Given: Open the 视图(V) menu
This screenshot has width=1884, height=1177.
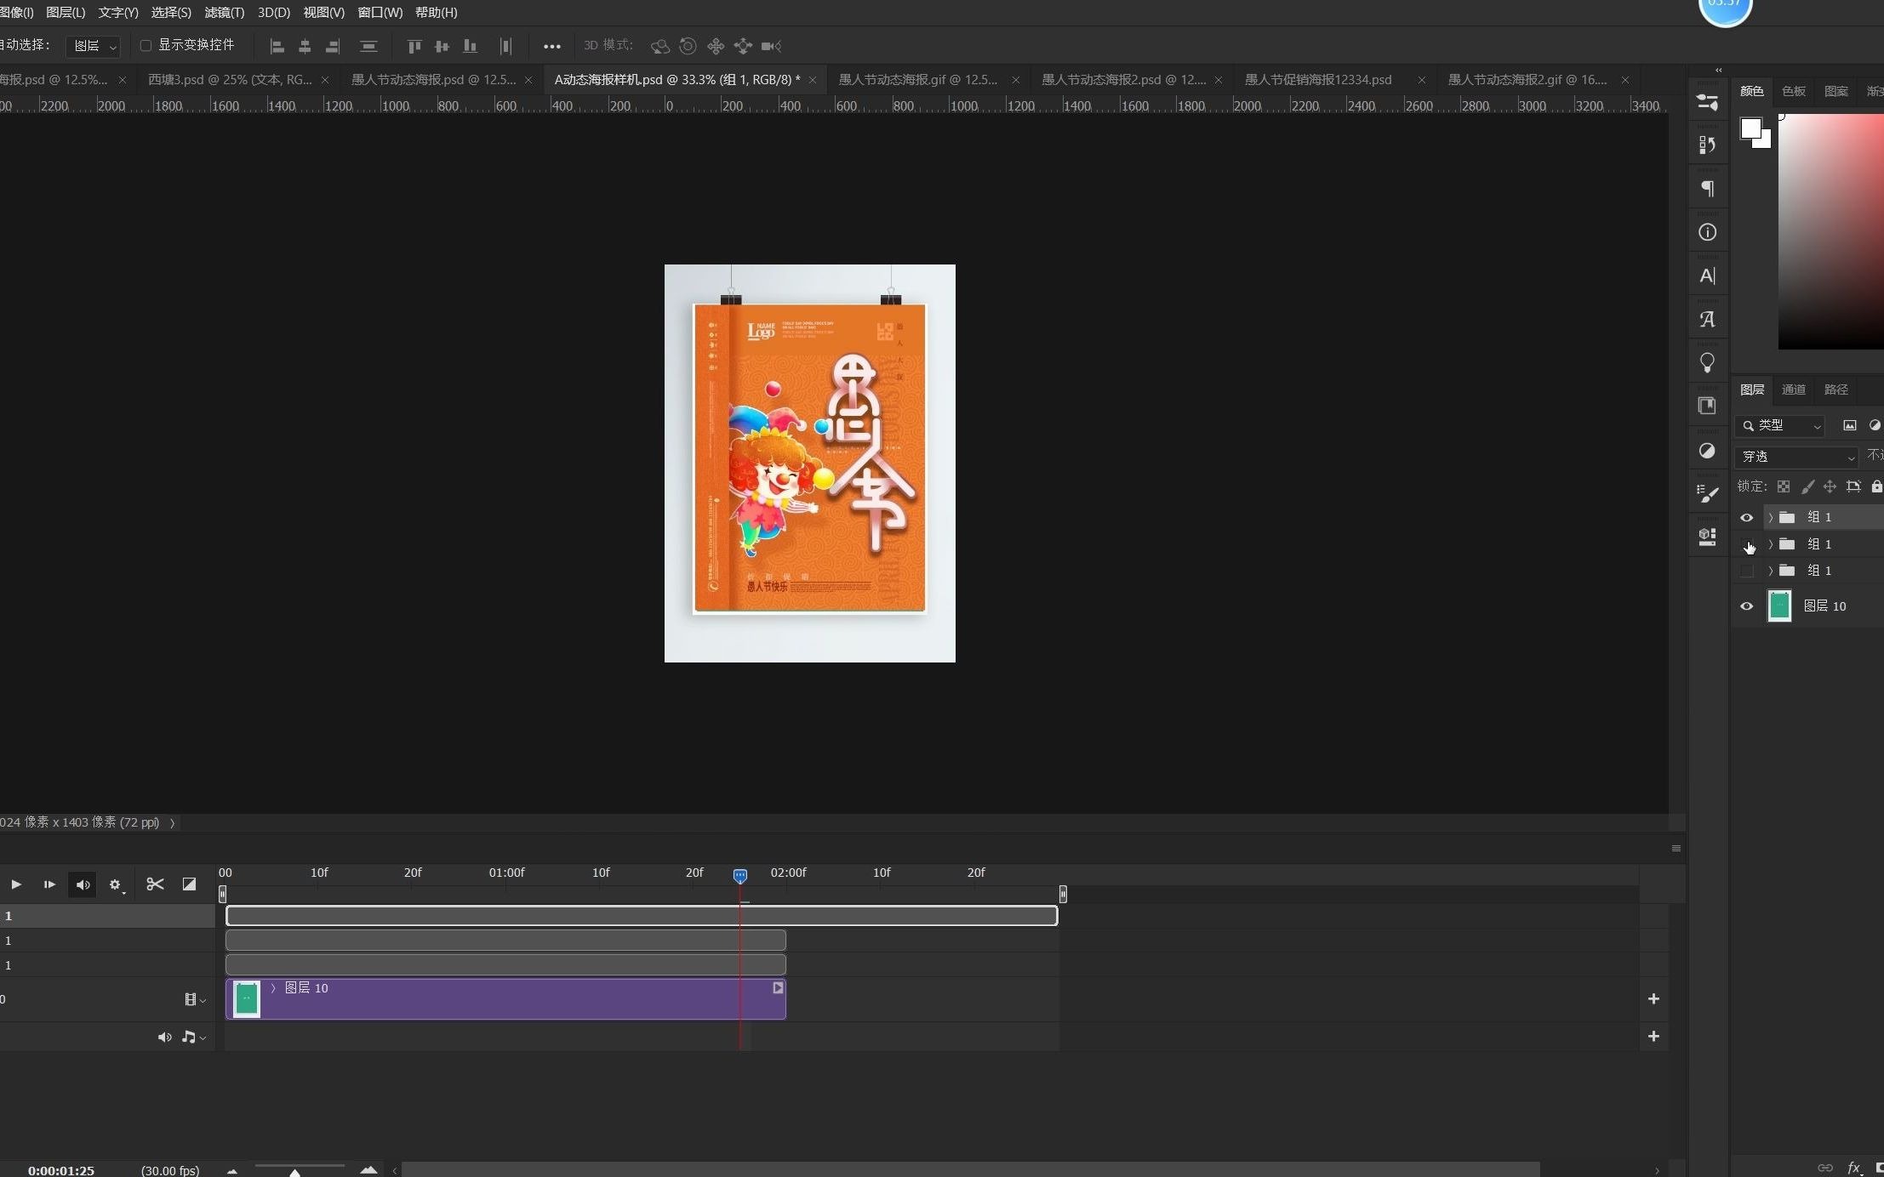Looking at the screenshot, I should [323, 12].
